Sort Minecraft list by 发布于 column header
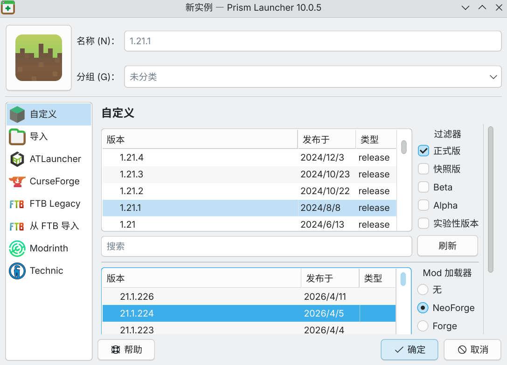The image size is (507, 365). (x=326, y=139)
